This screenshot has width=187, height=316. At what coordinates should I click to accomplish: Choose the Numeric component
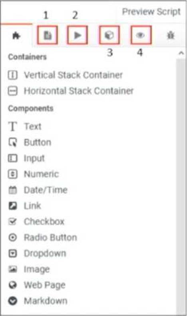click(x=34, y=174)
